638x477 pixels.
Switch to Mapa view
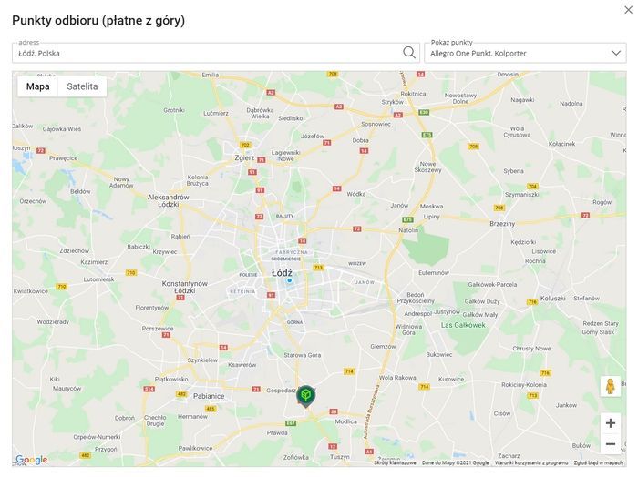pyautogui.click(x=37, y=86)
